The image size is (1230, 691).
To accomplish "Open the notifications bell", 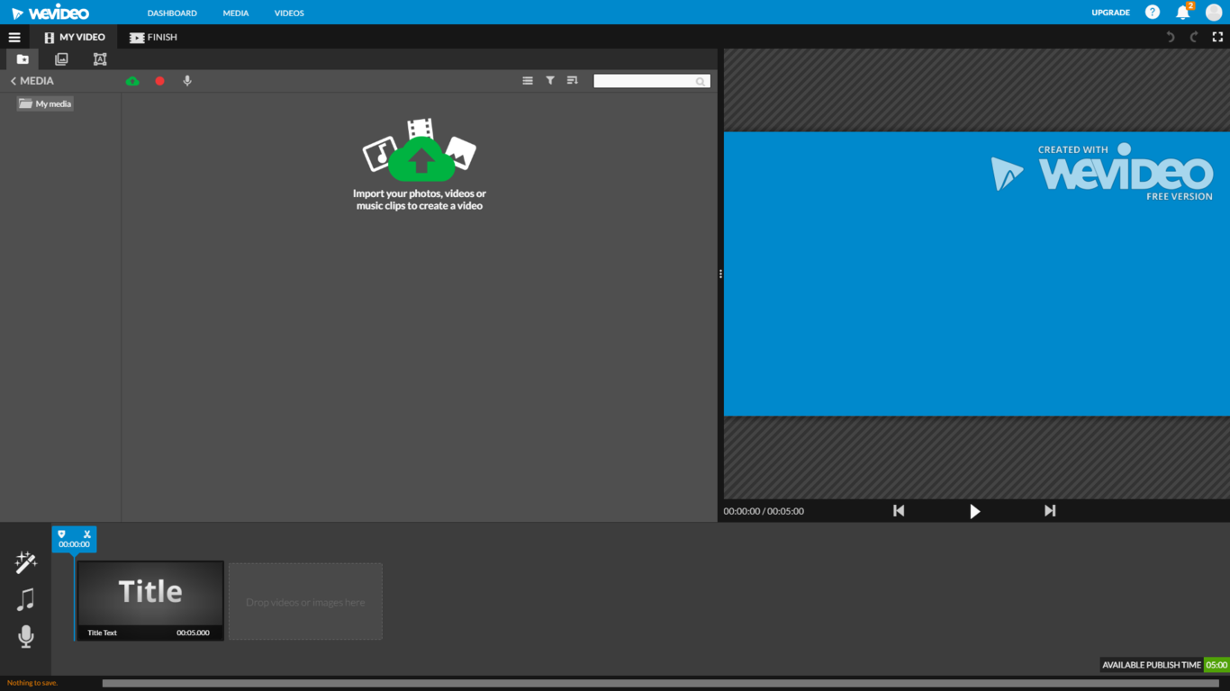I will (1182, 13).
